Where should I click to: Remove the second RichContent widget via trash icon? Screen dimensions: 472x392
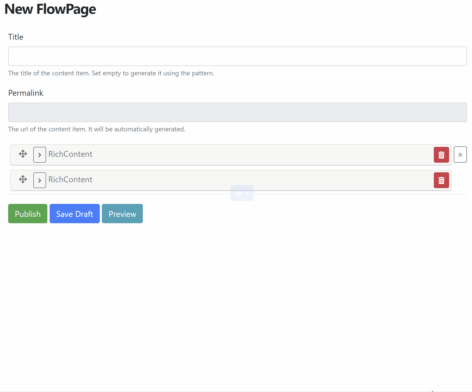pyautogui.click(x=441, y=180)
